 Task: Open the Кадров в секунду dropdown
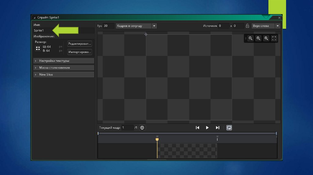[136, 26]
